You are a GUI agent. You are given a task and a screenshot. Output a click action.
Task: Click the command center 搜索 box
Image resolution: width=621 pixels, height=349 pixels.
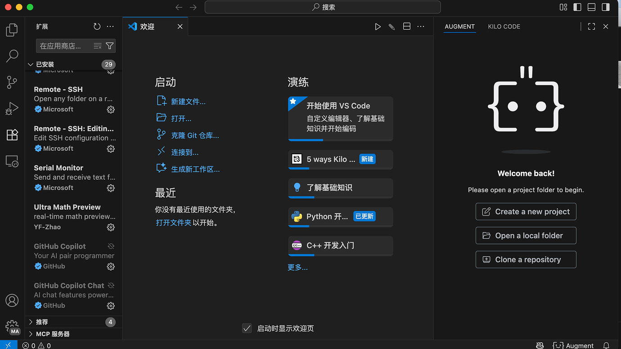[323, 7]
